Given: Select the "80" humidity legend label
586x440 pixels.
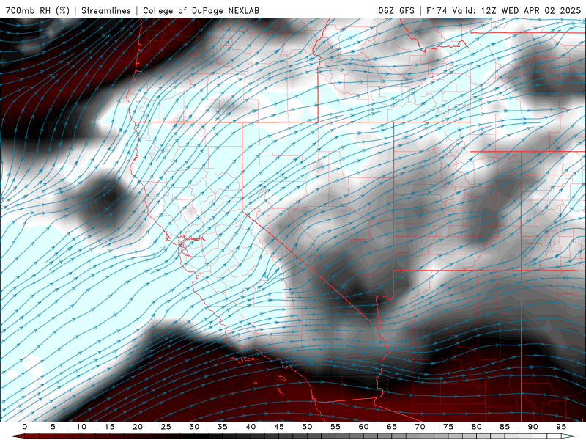Looking at the screenshot, I should pyautogui.click(x=477, y=427).
